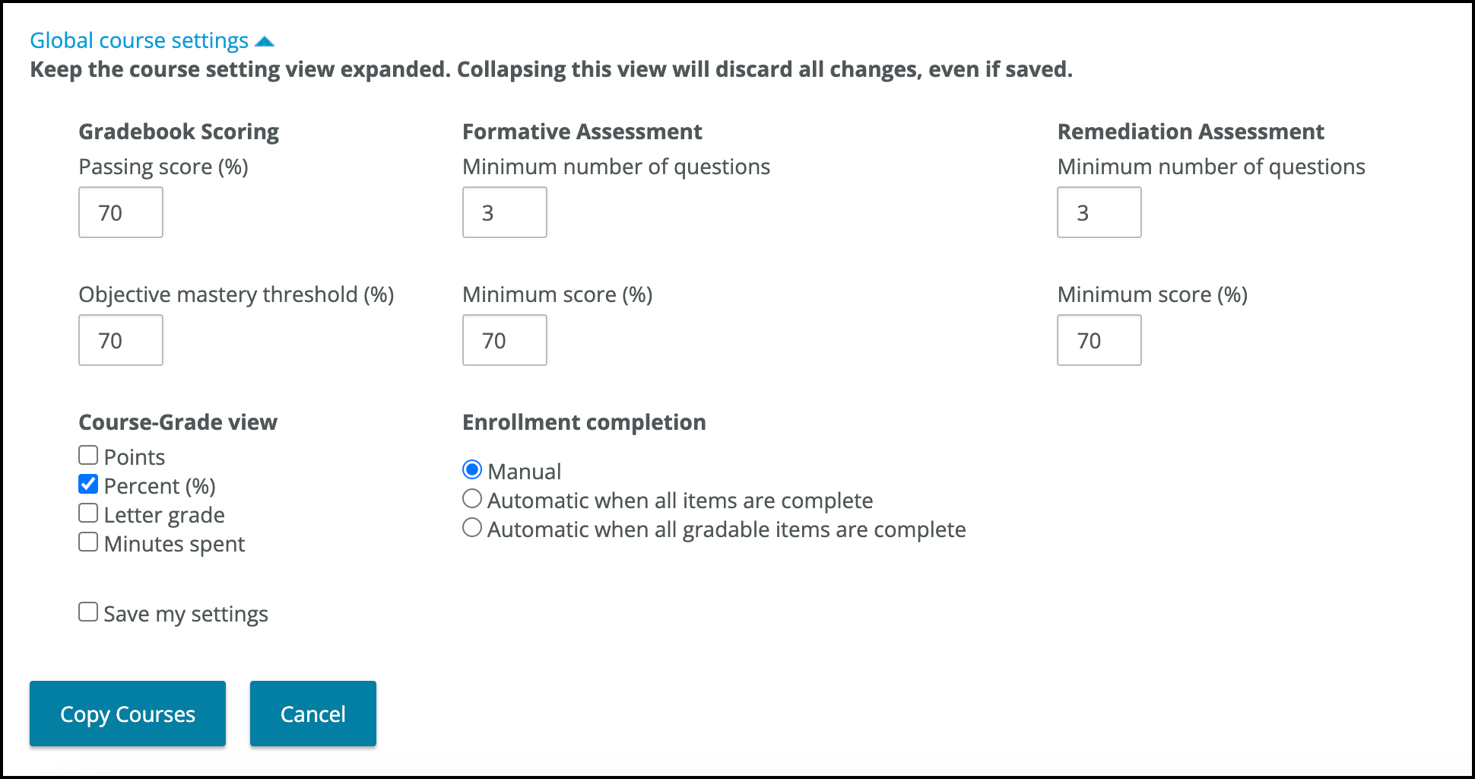Select Formative Assessment minimum score field
1475x779 pixels.
pyautogui.click(x=504, y=340)
